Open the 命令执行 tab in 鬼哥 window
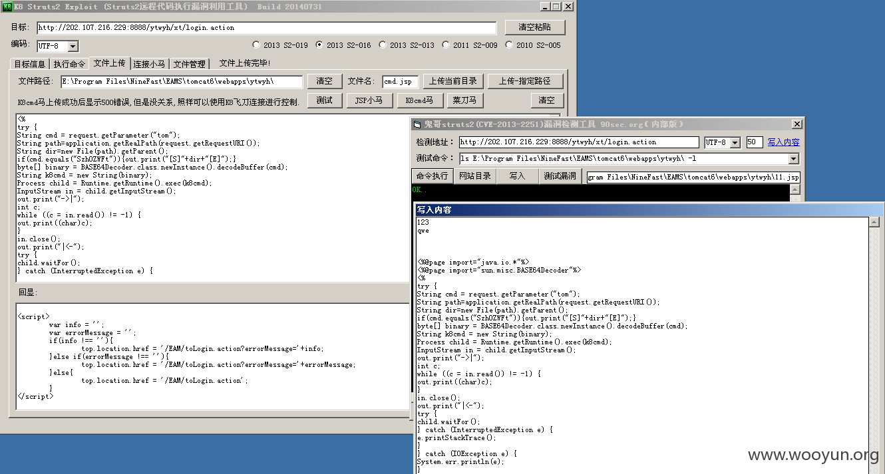The height and width of the screenshot is (474, 885). click(x=433, y=176)
